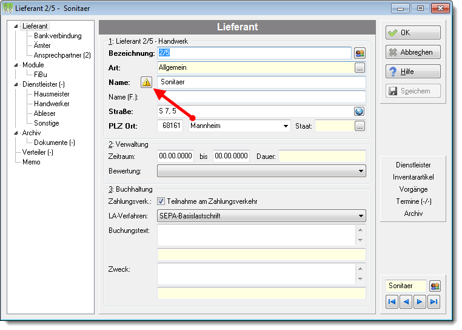The height and width of the screenshot is (330, 462).
Task: Click the PLZ field showing 68161
Action: [170, 126]
